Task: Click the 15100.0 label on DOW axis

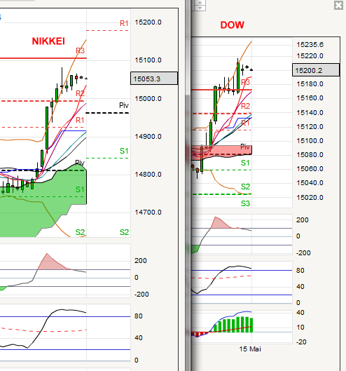Action: [x=310, y=141]
